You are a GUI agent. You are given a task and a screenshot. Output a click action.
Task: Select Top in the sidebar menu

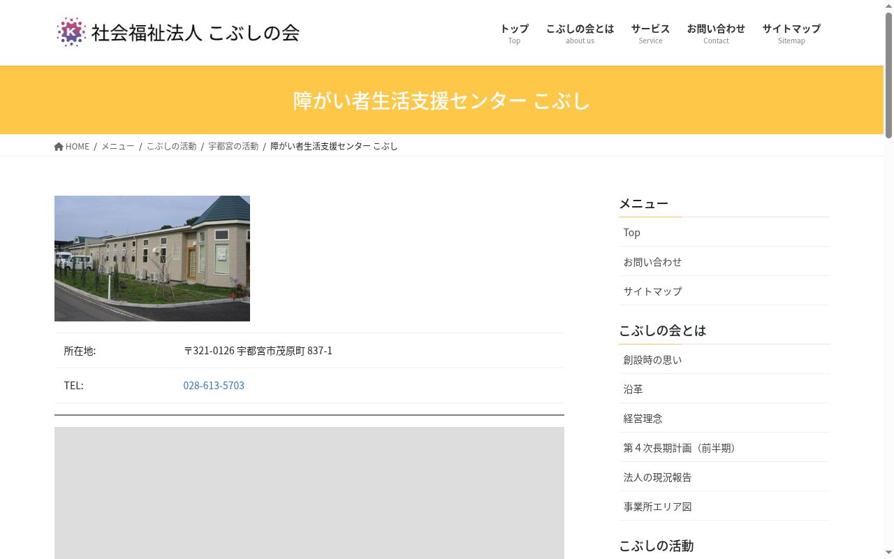point(724,232)
